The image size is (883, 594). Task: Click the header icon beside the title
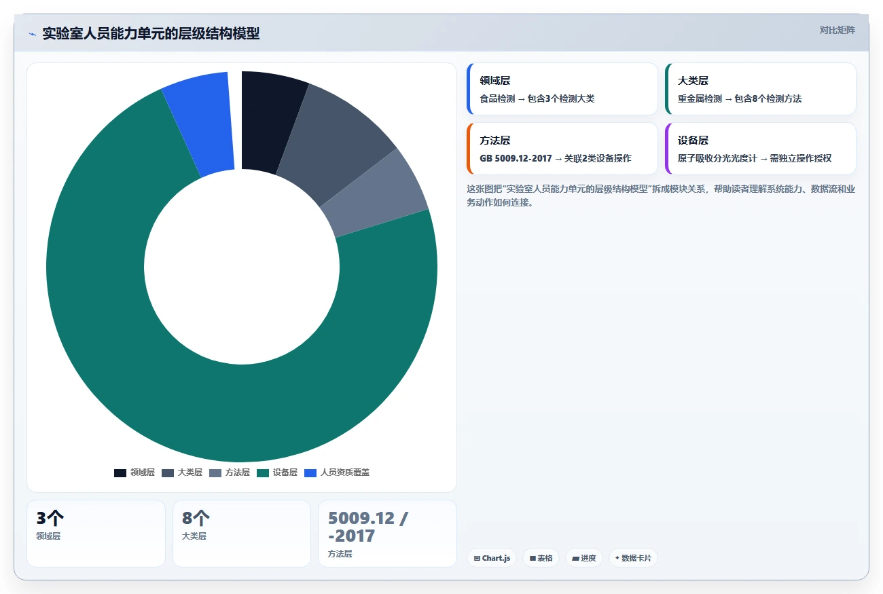tap(32, 34)
